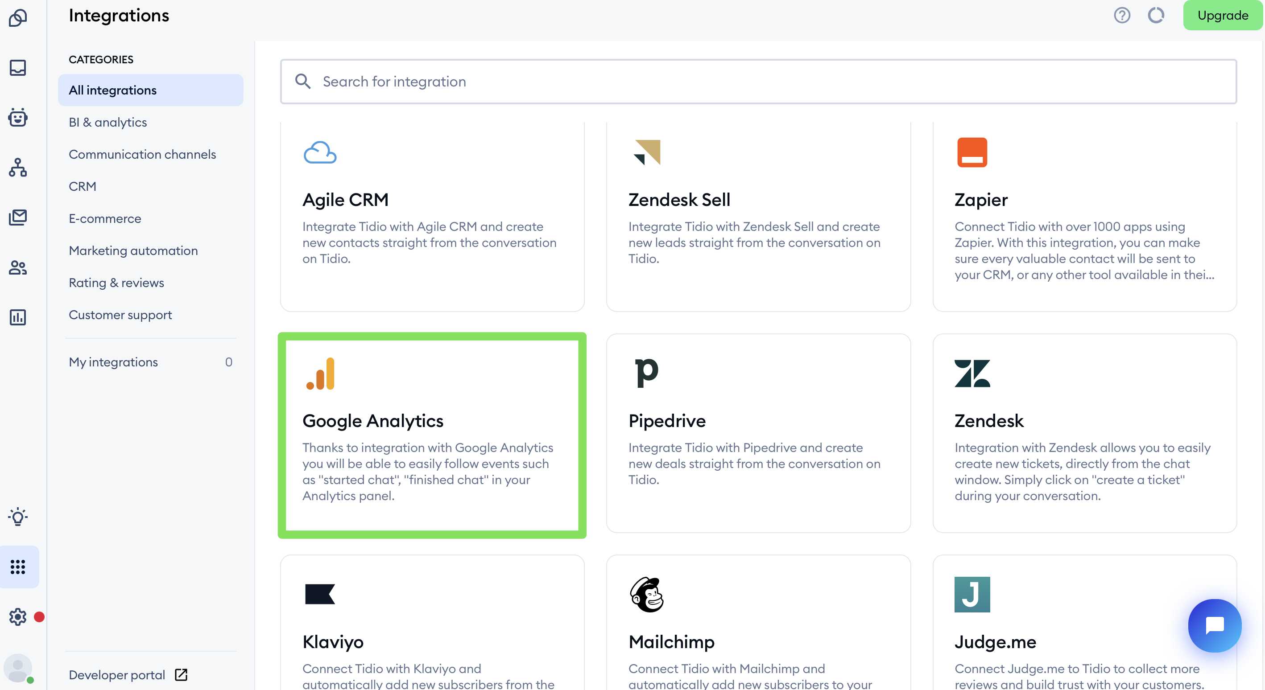Click the Zapier description text
1265x690 pixels.
pos(1084,251)
